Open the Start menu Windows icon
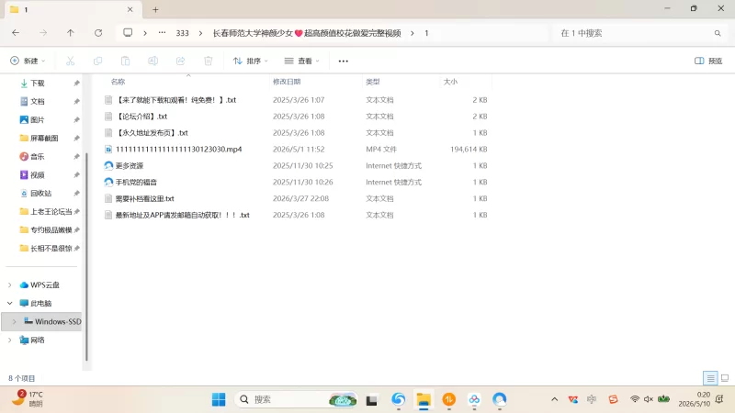 pyautogui.click(x=219, y=399)
